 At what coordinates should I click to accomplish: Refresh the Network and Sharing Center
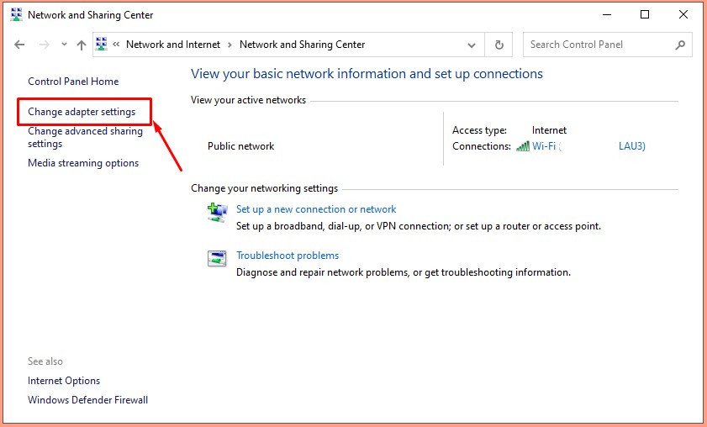[x=499, y=45]
